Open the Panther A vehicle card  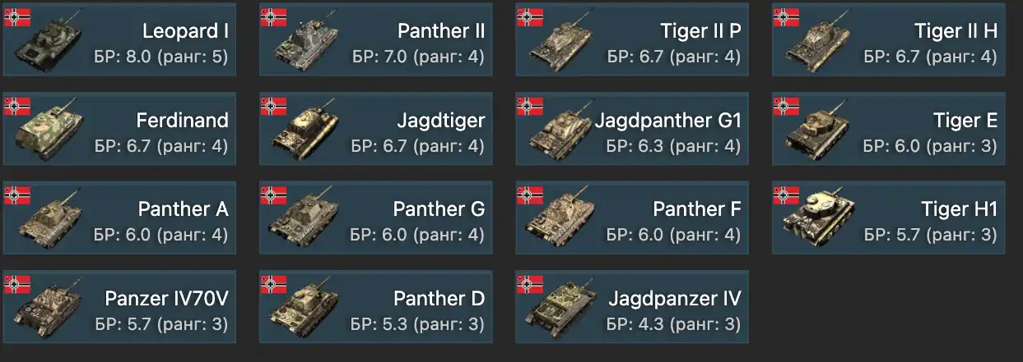(x=120, y=218)
